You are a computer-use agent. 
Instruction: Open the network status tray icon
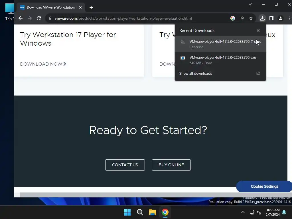tap(252, 212)
